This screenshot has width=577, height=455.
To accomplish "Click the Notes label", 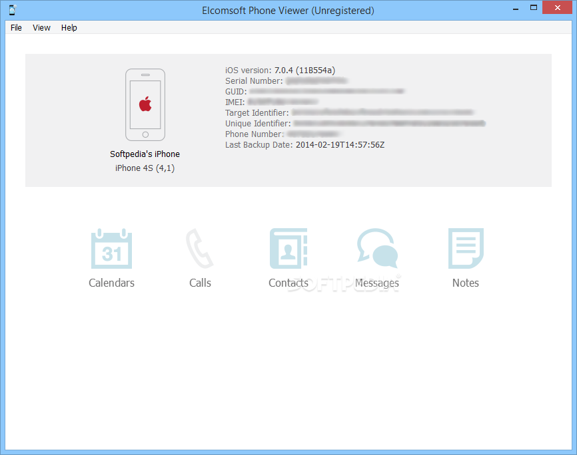I will coord(466,283).
